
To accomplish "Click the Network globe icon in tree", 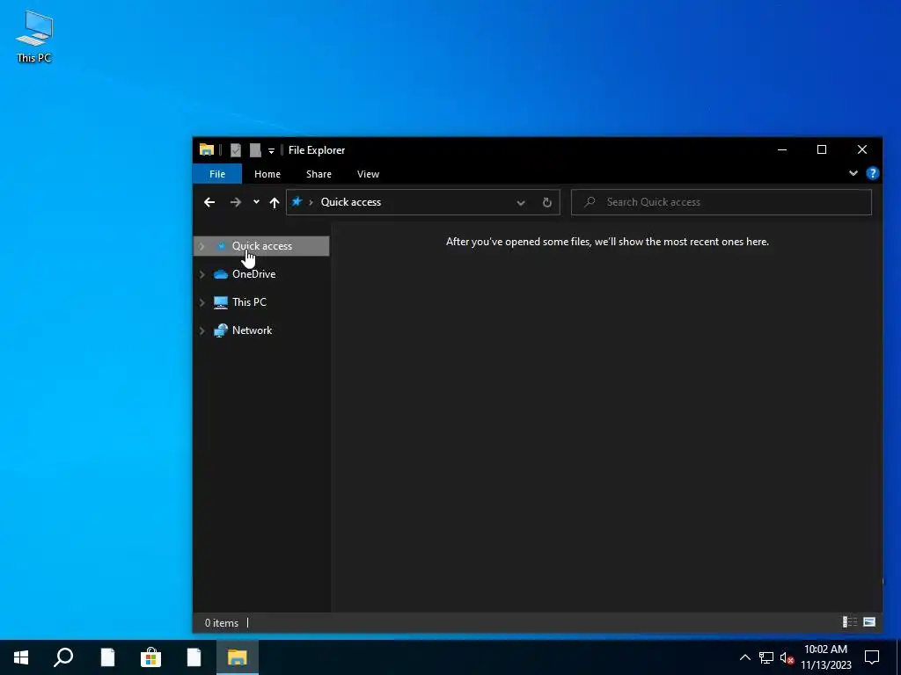I will [x=221, y=330].
